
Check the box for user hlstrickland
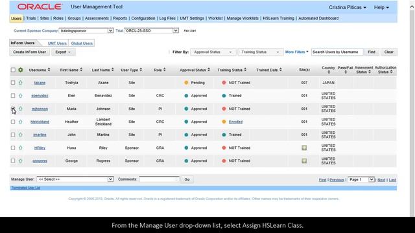point(13,122)
